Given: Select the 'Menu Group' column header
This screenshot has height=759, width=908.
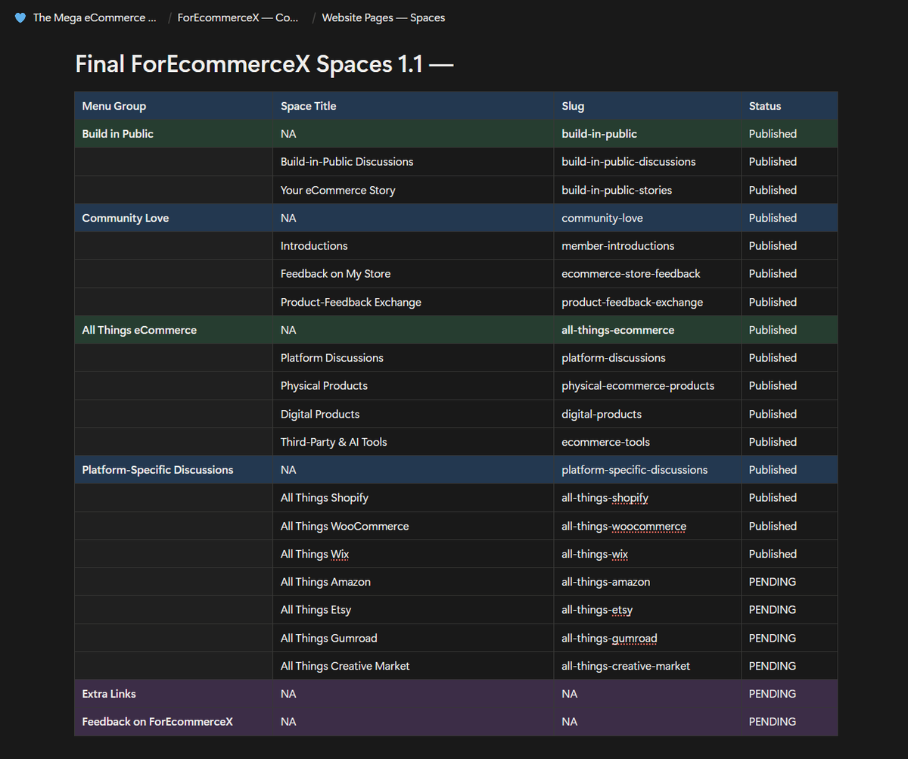Looking at the screenshot, I should [x=173, y=106].
